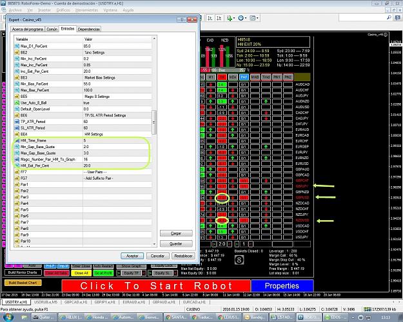Switch to the Dependencias tab

89,29
